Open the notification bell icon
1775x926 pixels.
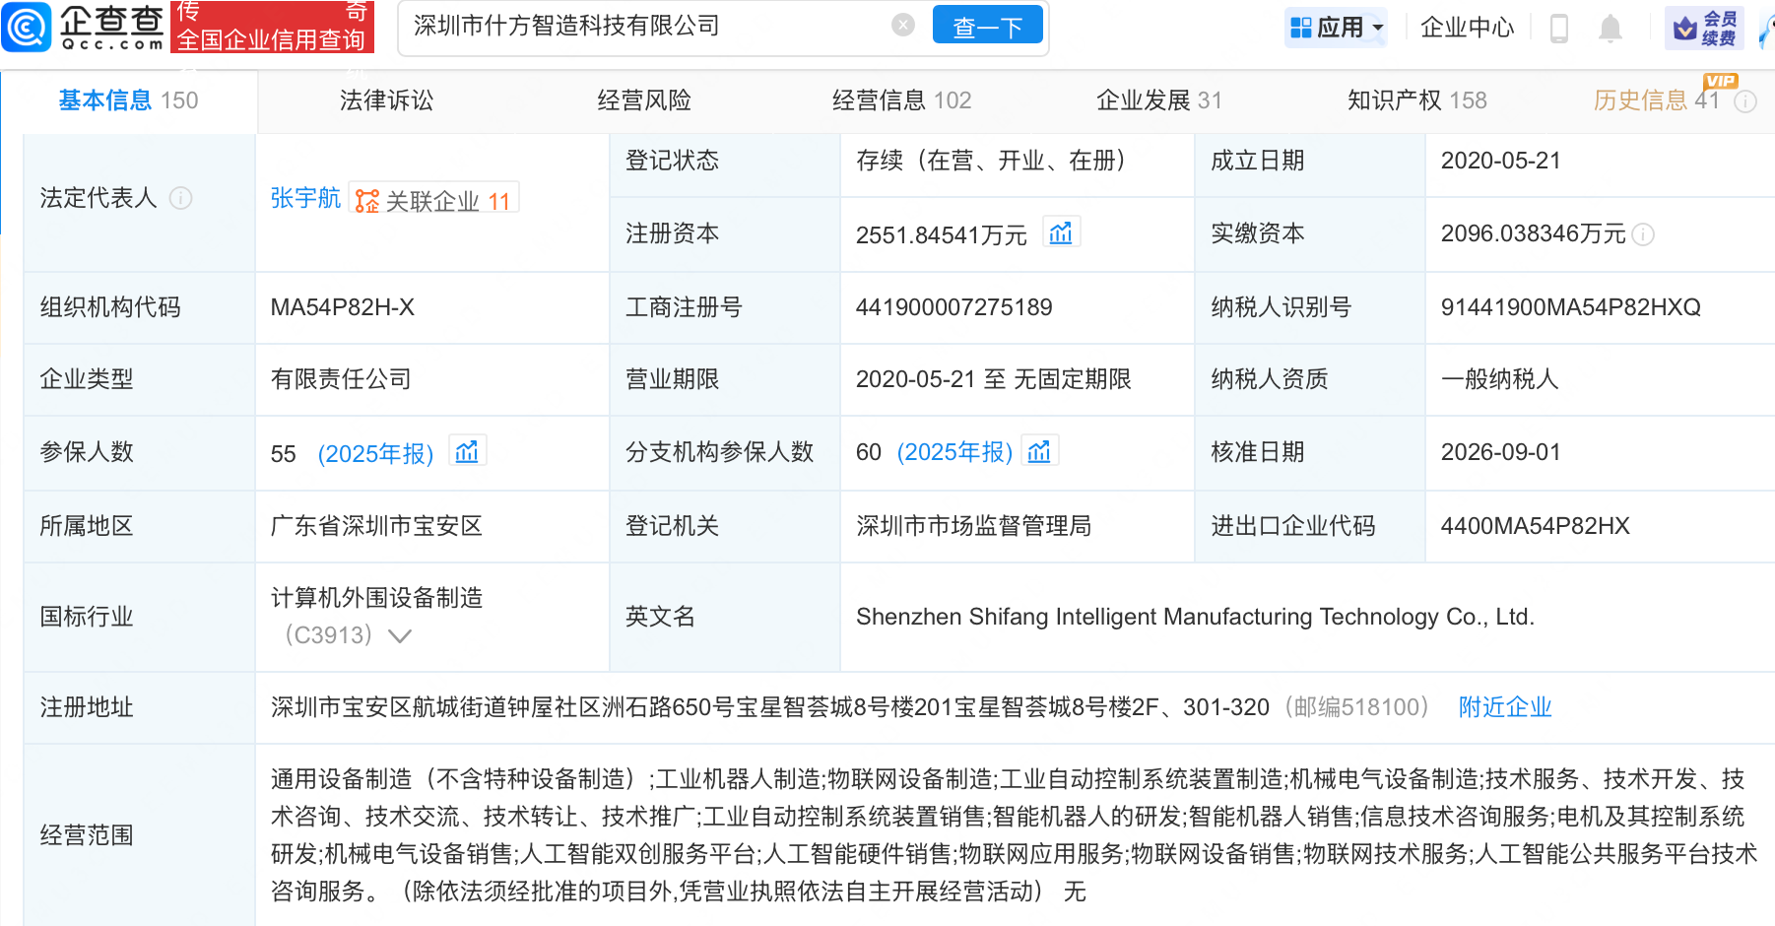[1611, 28]
